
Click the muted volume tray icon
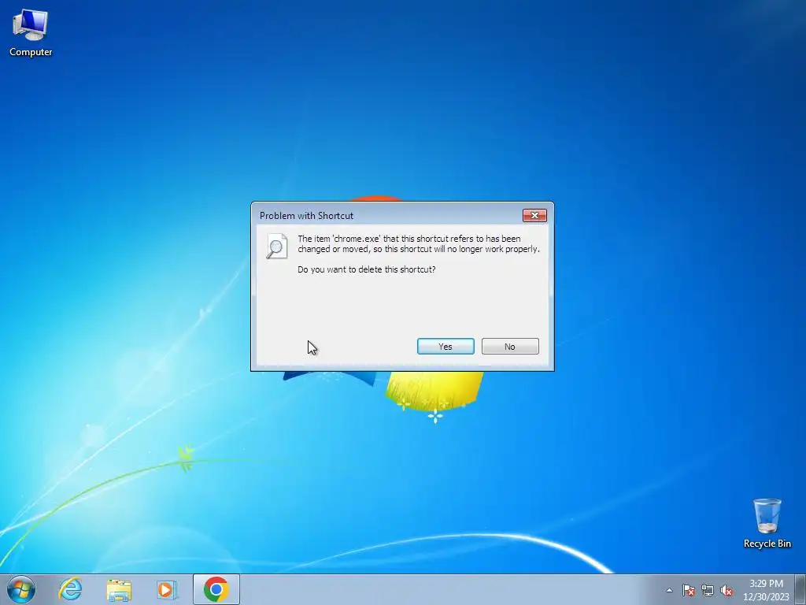click(x=727, y=590)
